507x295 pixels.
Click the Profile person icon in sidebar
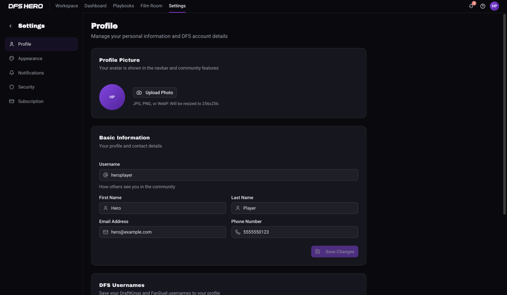(12, 44)
